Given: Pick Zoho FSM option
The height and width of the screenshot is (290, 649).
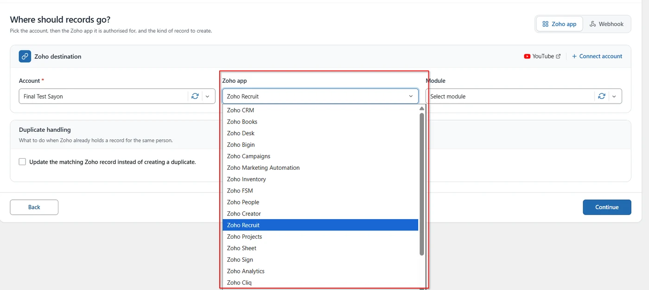Looking at the screenshot, I should pos(320,191).
